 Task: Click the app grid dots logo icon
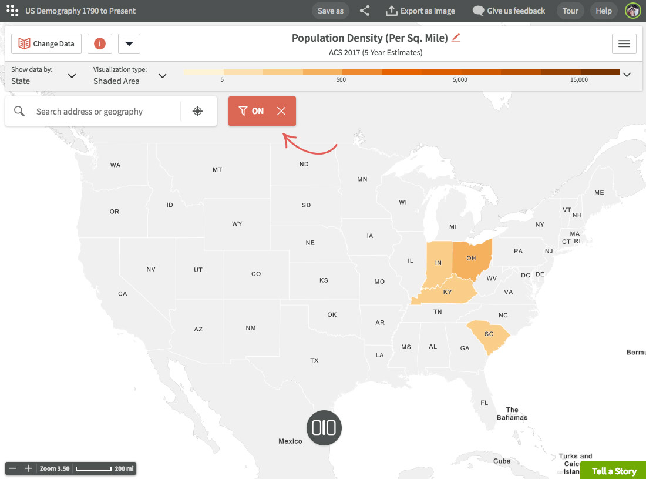tap(12, 11)
